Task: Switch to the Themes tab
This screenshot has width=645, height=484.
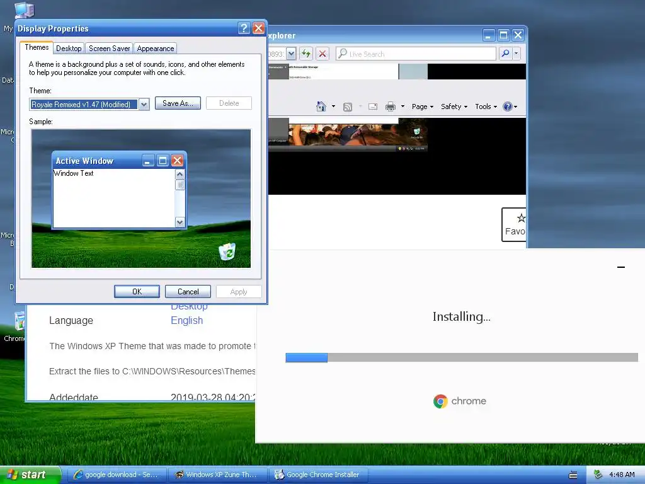Action: tap(37, 47)
